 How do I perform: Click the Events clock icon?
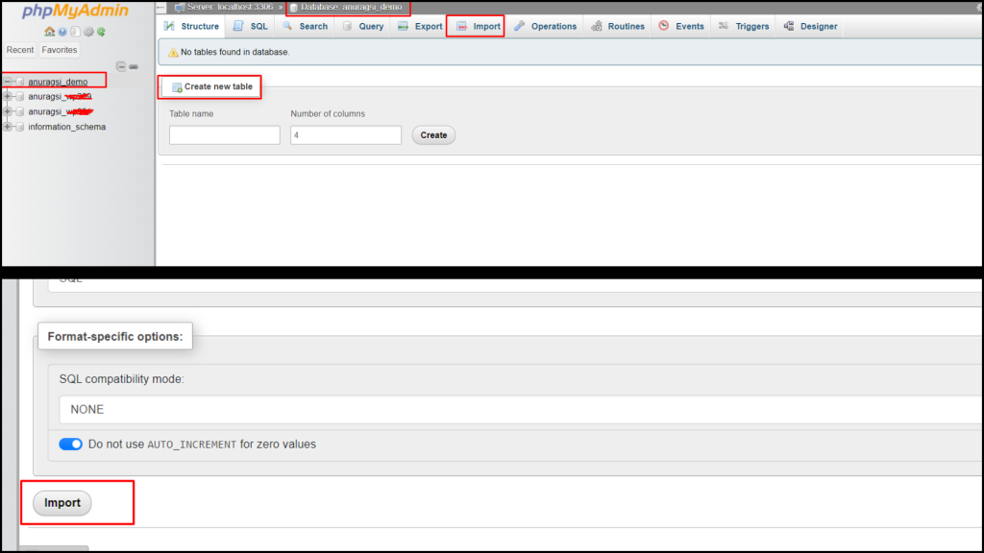coord(663,26)
